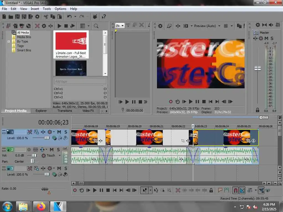Switch to the Explorer tab

point(41,111)
